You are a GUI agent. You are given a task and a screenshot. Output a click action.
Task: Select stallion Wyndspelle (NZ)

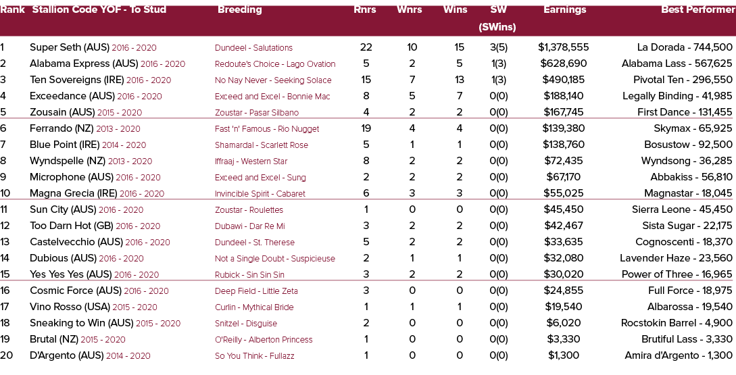pos(68,161)
